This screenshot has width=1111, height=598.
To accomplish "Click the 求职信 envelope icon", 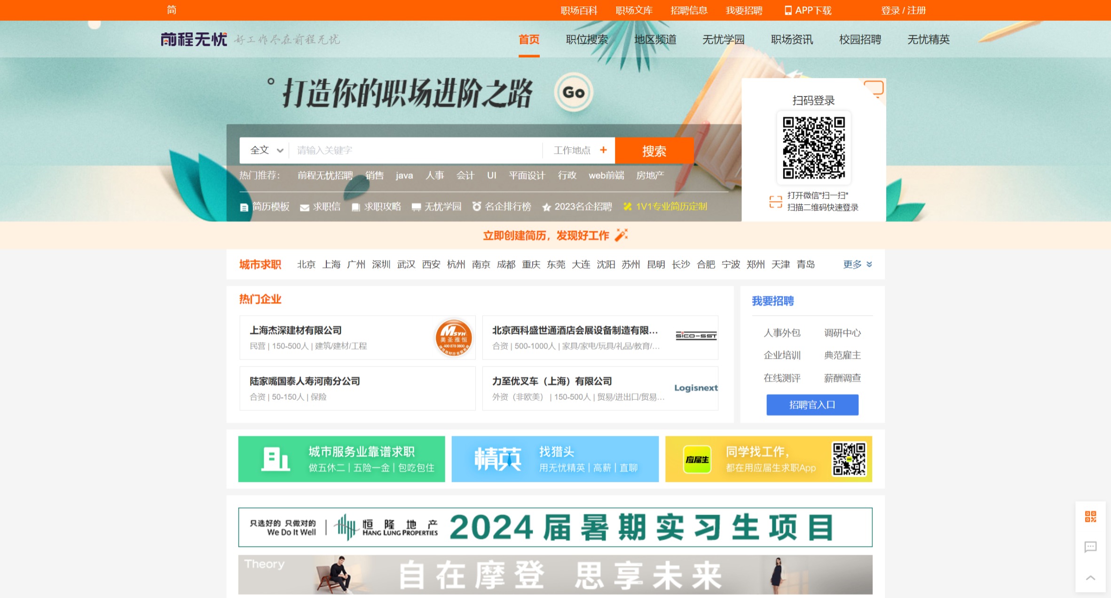I will [x=305, y=207].
